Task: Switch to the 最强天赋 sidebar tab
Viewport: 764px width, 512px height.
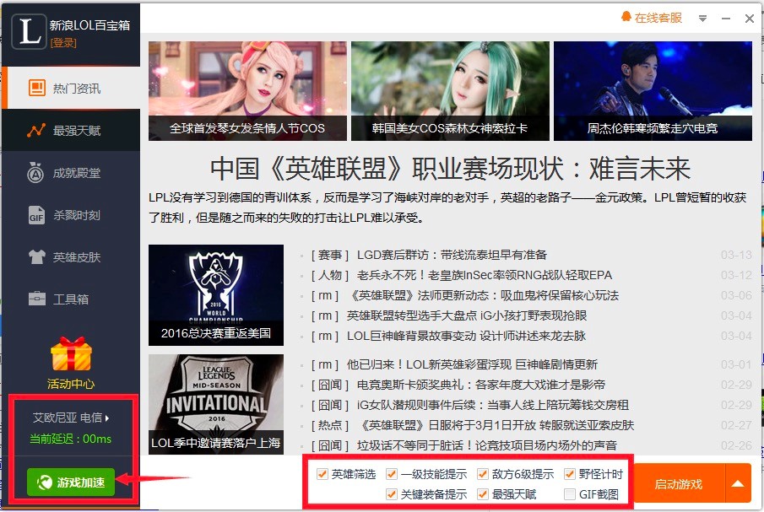Action: 71,131
